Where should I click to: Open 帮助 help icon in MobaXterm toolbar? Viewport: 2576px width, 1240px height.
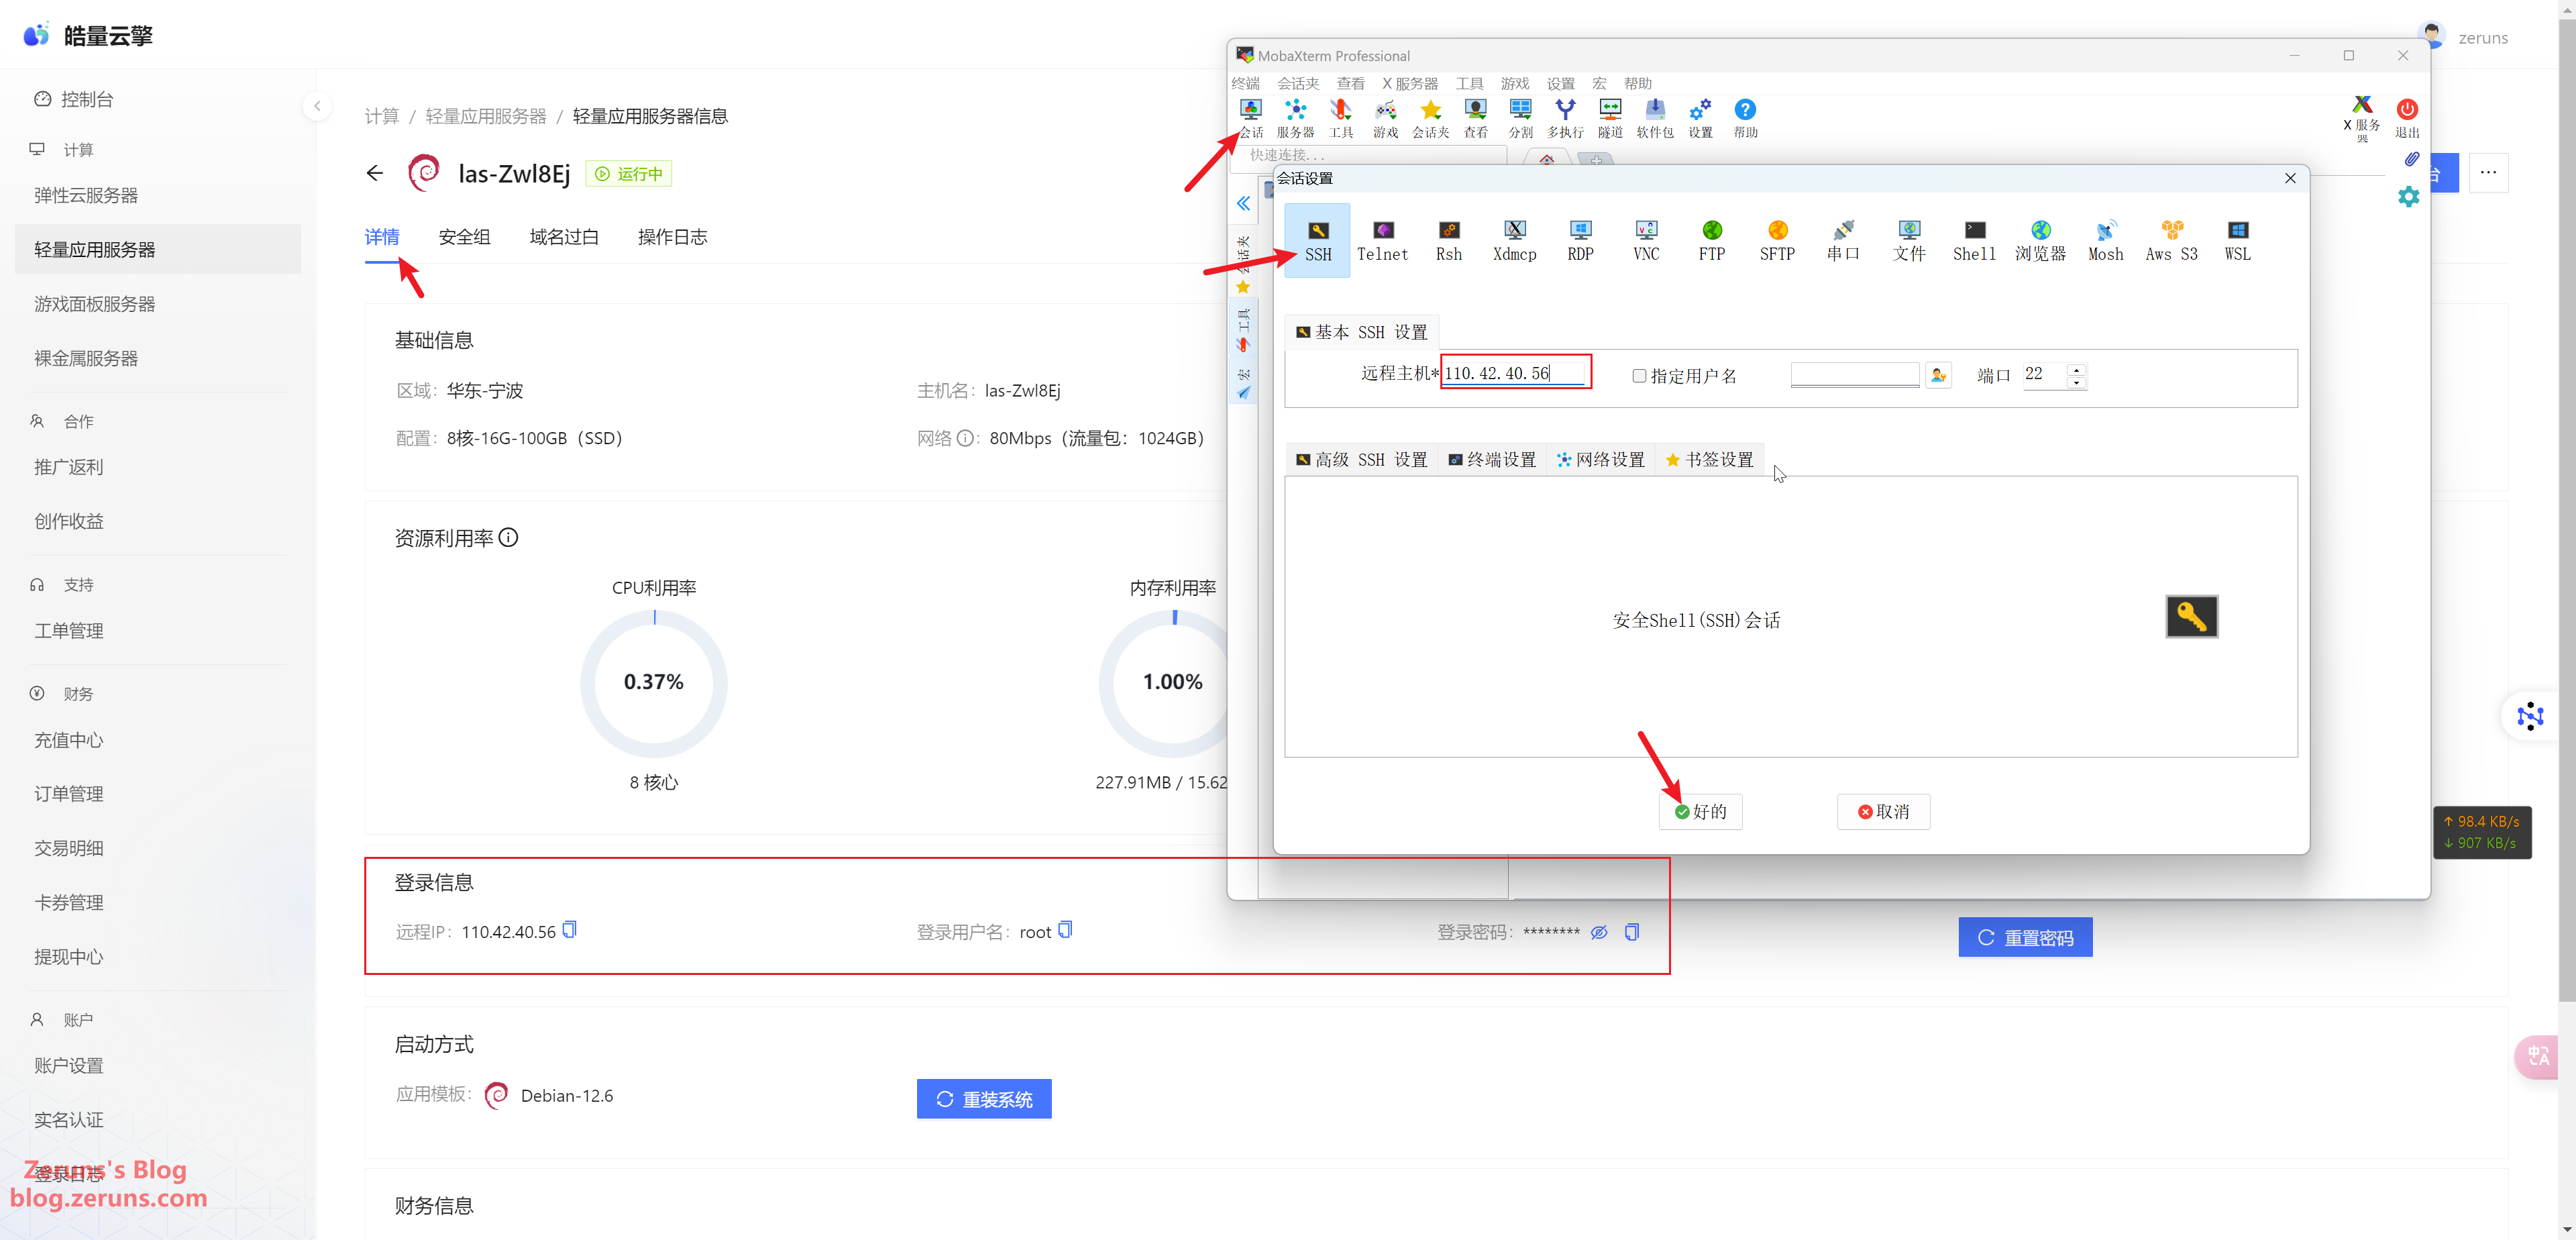pyautogui.click(x=1745, y=118)
